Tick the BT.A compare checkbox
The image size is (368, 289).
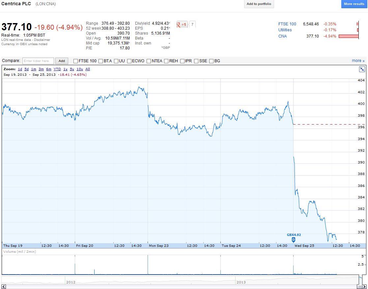point(101,61)
